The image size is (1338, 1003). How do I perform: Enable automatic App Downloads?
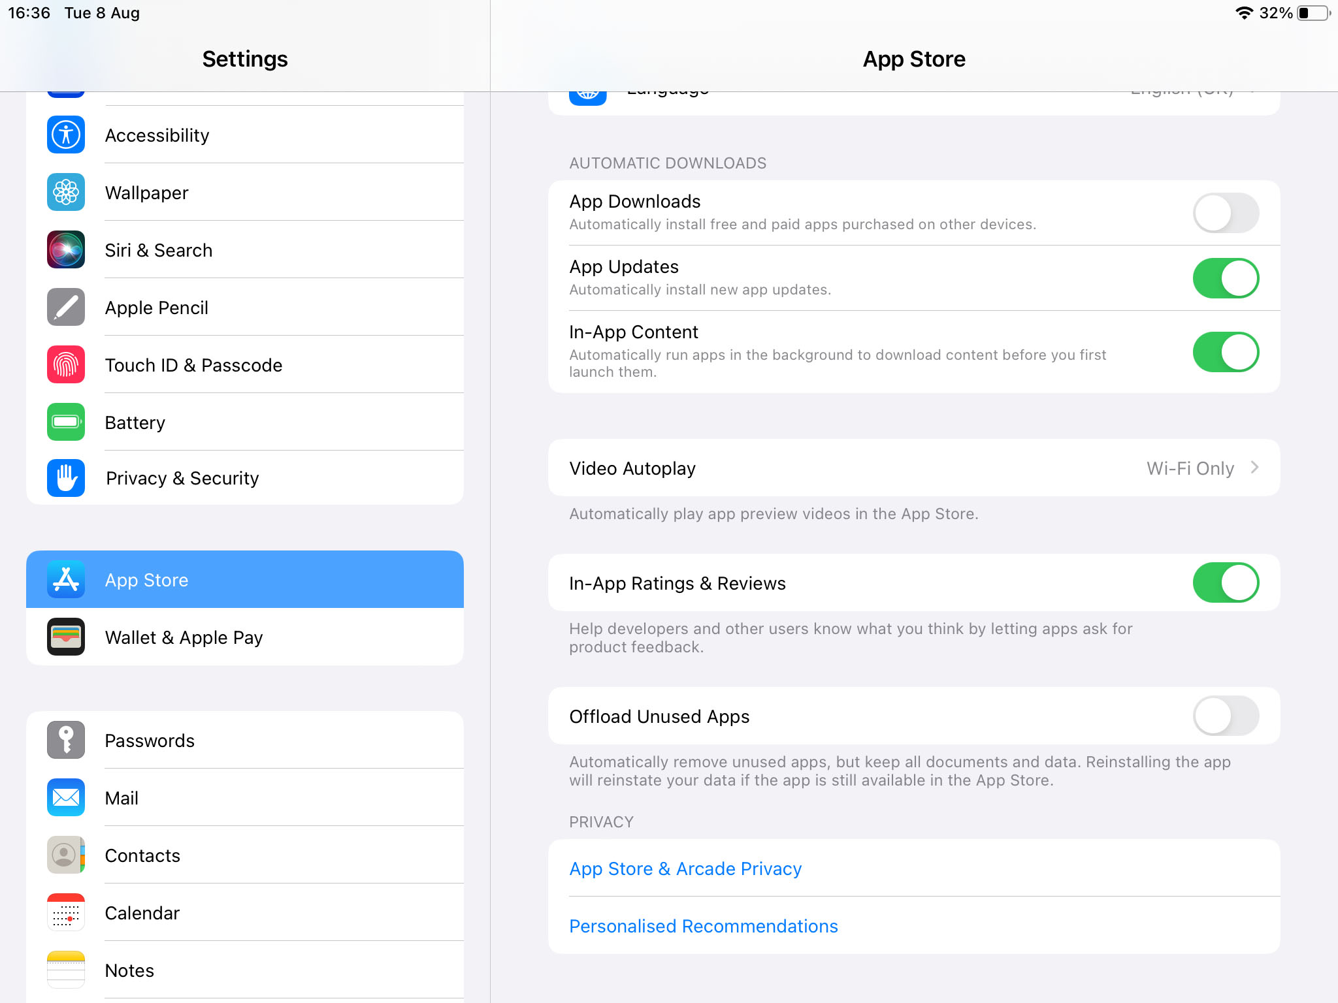1226,212
